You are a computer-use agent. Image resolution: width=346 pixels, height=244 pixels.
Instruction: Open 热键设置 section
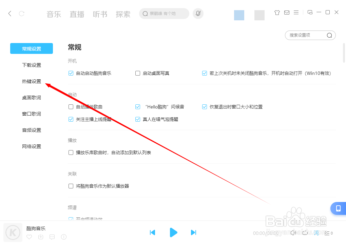click(x=32, y=81)
